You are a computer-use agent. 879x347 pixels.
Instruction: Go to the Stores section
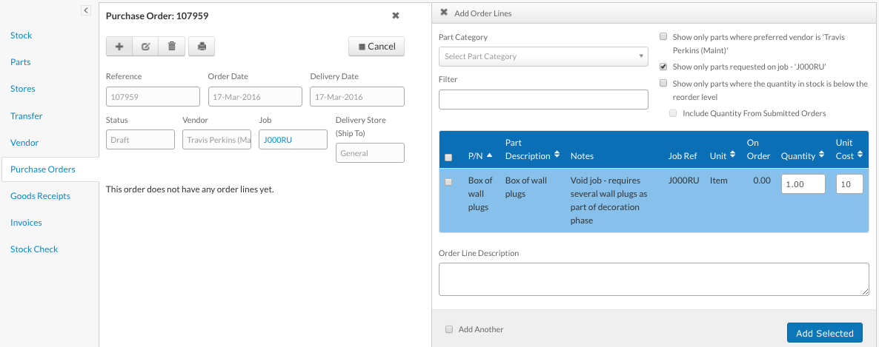tap(22, 89)
